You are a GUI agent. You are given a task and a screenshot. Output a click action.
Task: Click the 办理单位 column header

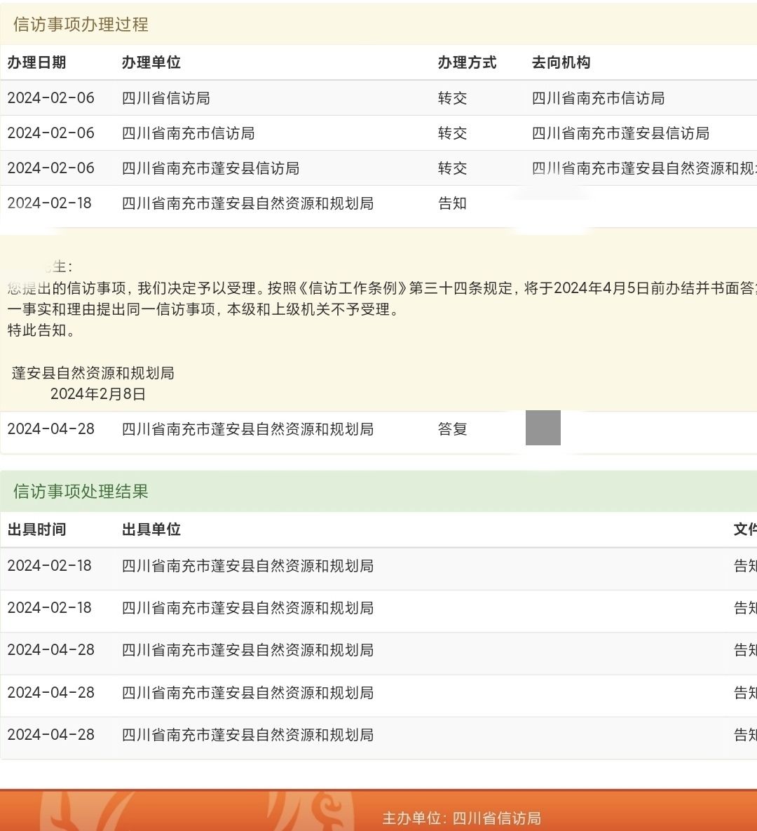151,62
